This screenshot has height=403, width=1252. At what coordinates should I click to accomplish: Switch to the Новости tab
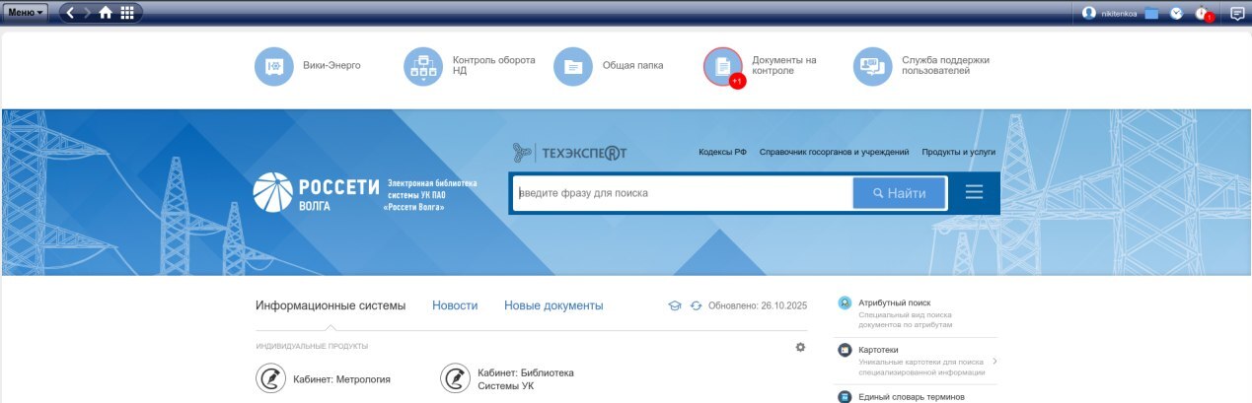click(455, 305)
